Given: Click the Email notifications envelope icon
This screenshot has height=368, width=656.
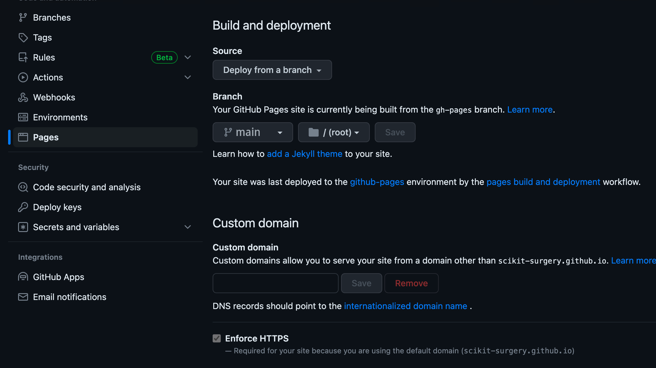Looking at the screenshot, I should (x=23, y=297).
